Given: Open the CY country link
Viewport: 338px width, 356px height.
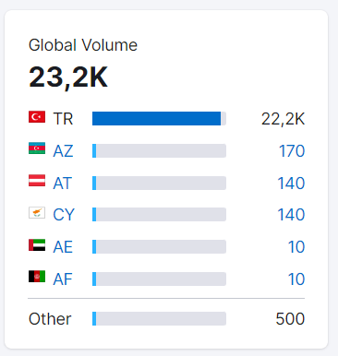Looking at the screenshot, I should (x=64, y=215).
